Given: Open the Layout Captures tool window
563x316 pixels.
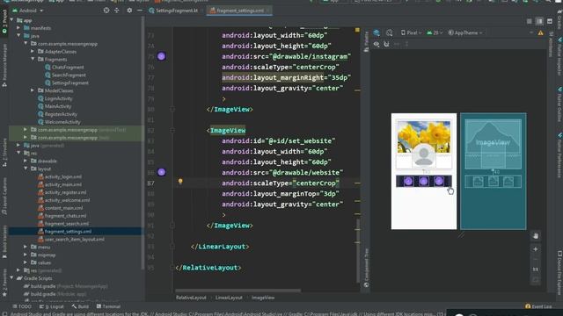Looking at the screenshot, I should coord(4,197).
